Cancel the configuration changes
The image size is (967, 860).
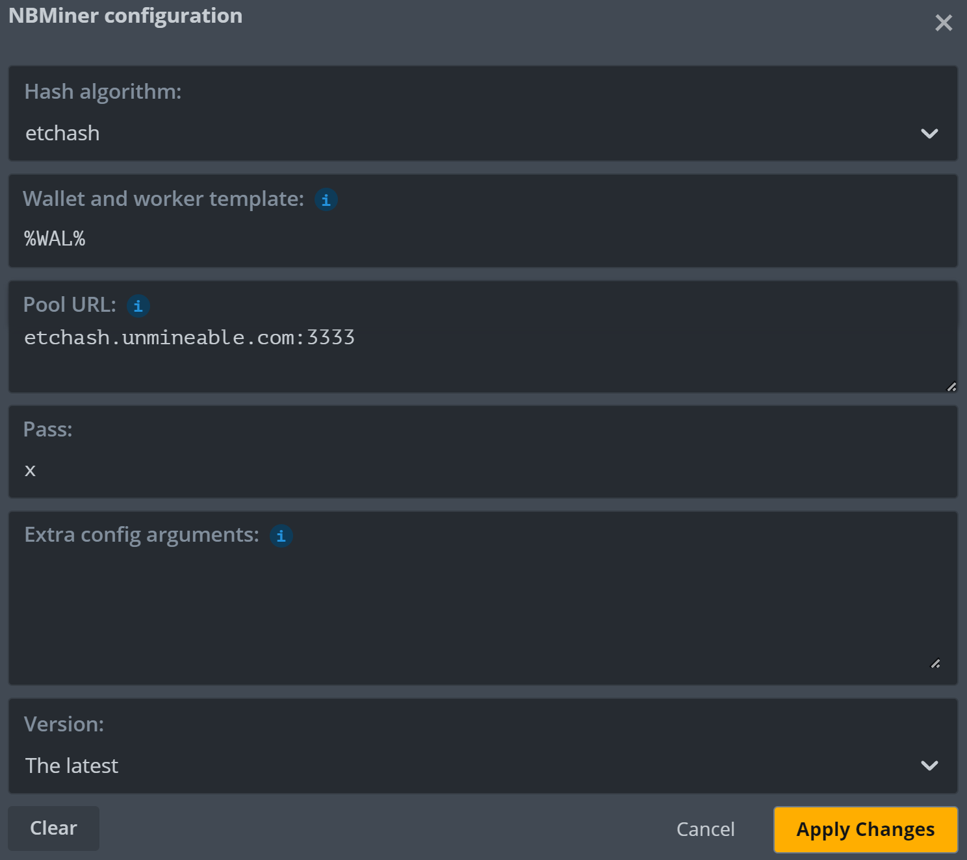click(x=705, y=829)
